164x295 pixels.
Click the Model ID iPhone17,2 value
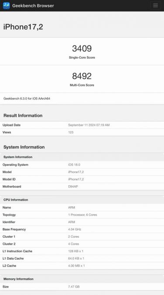[76, 179]
